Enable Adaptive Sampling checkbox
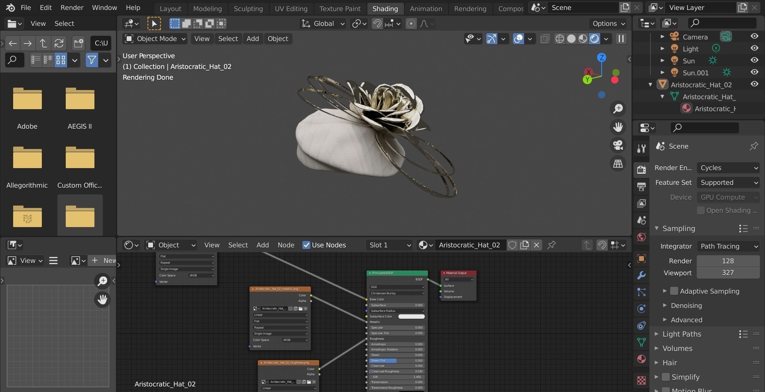This screenshot has width=765, height=392. [x=674, y=291]
